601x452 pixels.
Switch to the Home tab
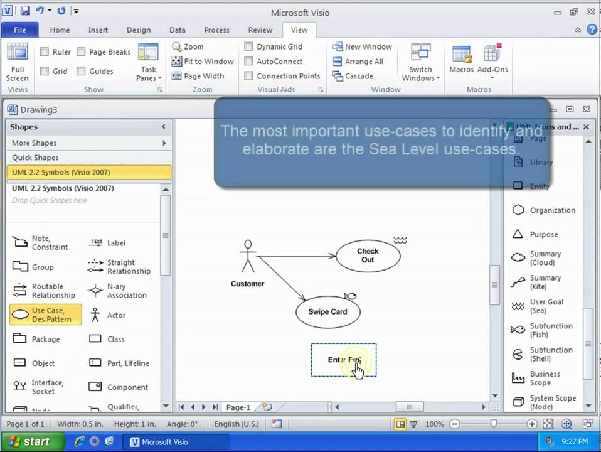pyautogui.click(x=60, y=30)
